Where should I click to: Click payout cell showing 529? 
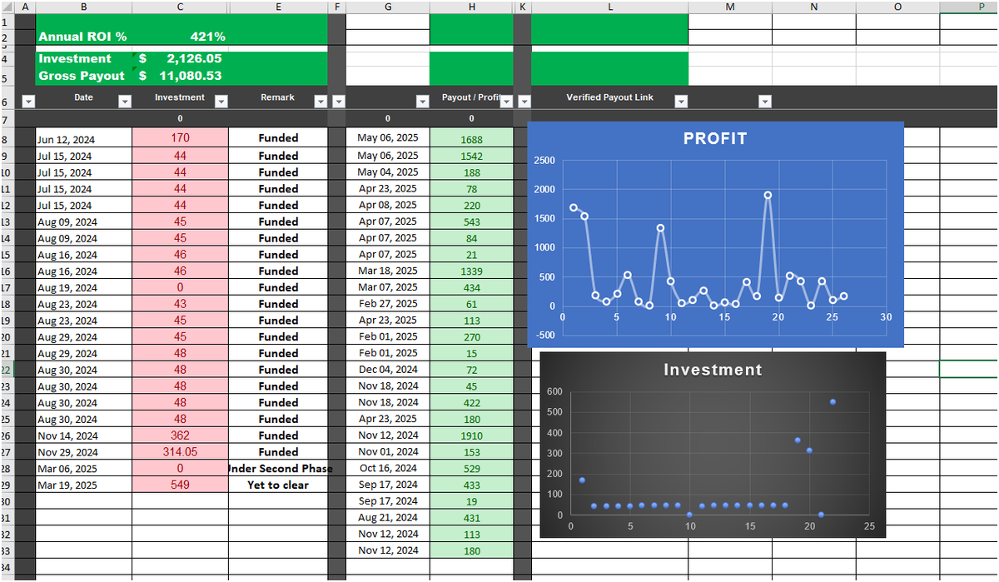[471, 469]
